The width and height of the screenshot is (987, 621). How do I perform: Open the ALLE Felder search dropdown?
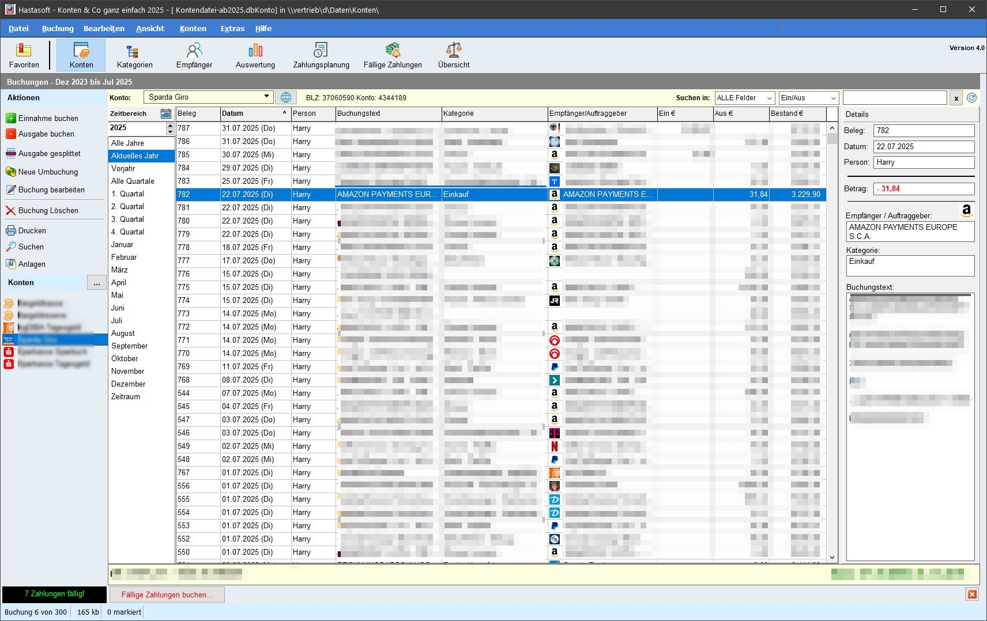(744, 98)
